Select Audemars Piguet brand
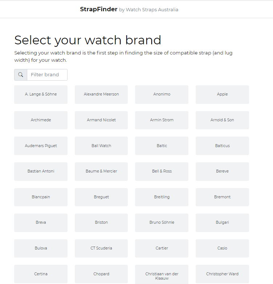The width and height of the screenshot is (273, 284). click(41, 146)
